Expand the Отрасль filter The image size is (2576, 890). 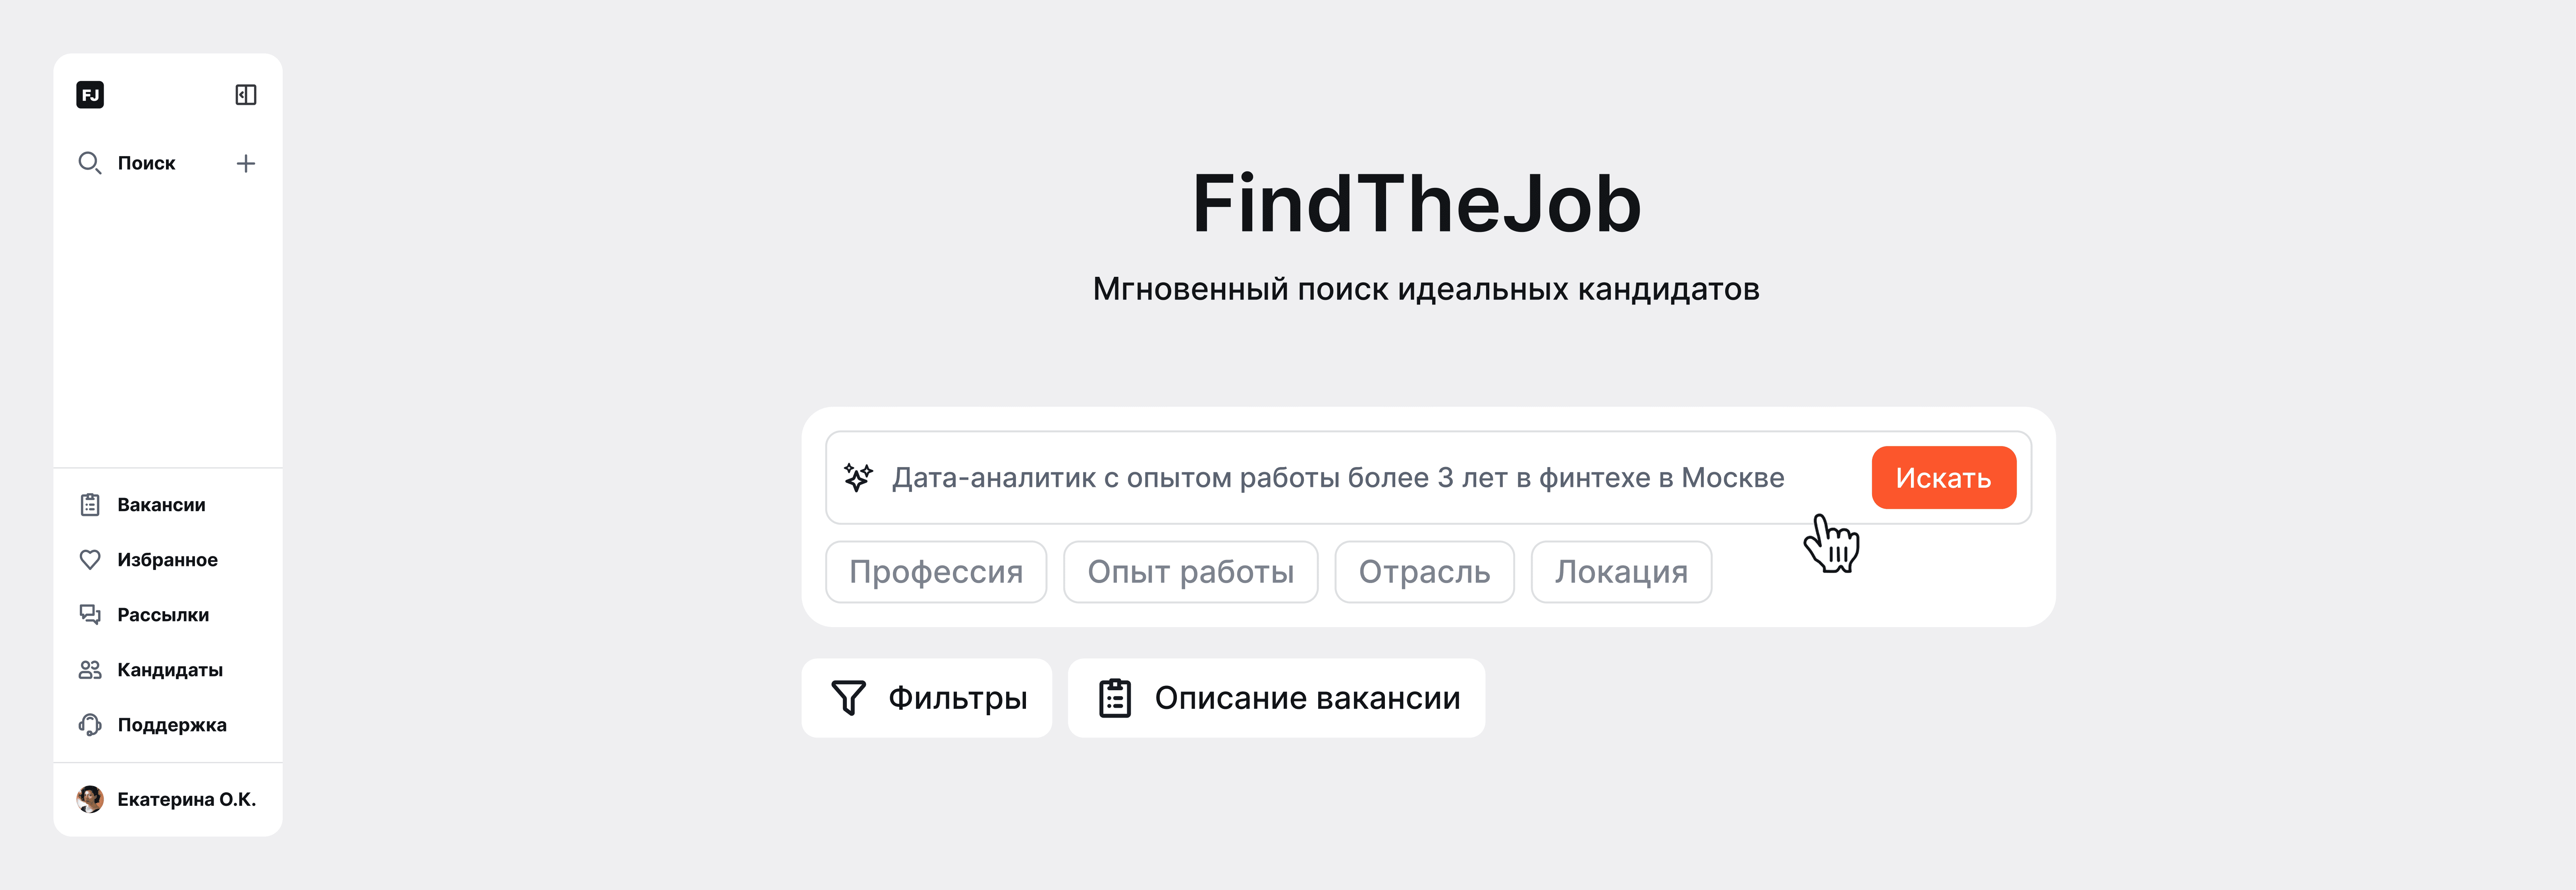coord(1424,571)
